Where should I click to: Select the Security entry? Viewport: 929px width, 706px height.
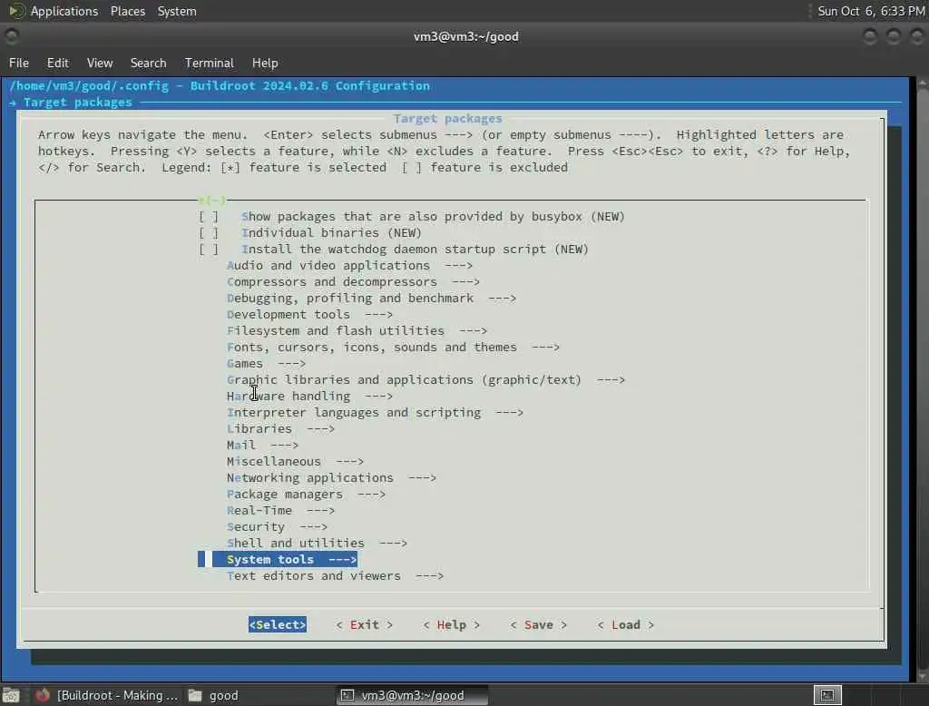pos(278,527)
